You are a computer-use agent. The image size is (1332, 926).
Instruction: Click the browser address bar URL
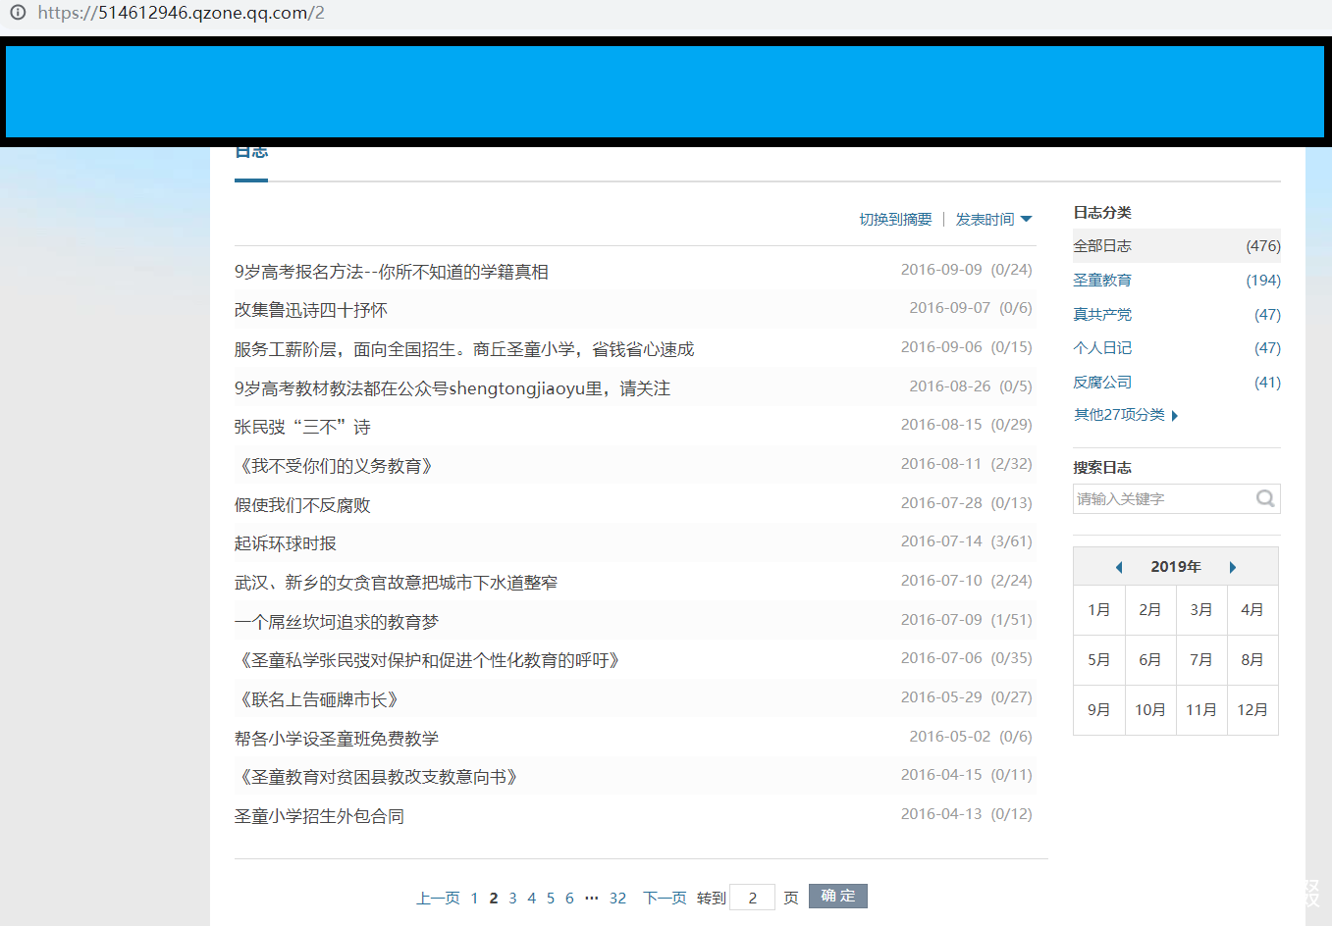[182, 13]
